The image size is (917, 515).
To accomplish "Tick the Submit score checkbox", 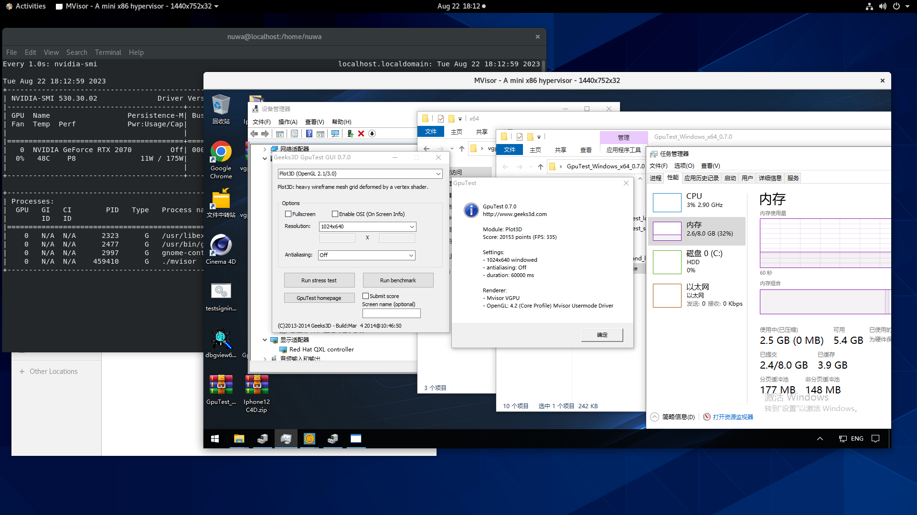I will 366,296.
